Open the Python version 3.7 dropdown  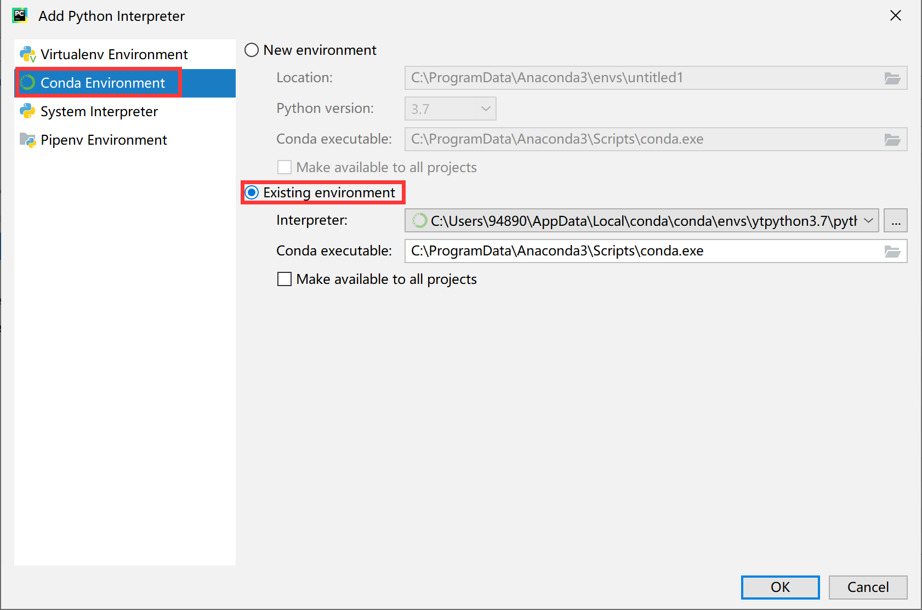[x=451, y=109]
